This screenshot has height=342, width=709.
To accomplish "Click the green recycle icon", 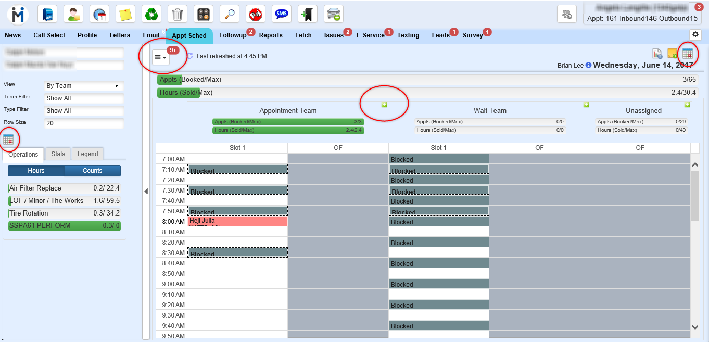I will click(151, 14).
